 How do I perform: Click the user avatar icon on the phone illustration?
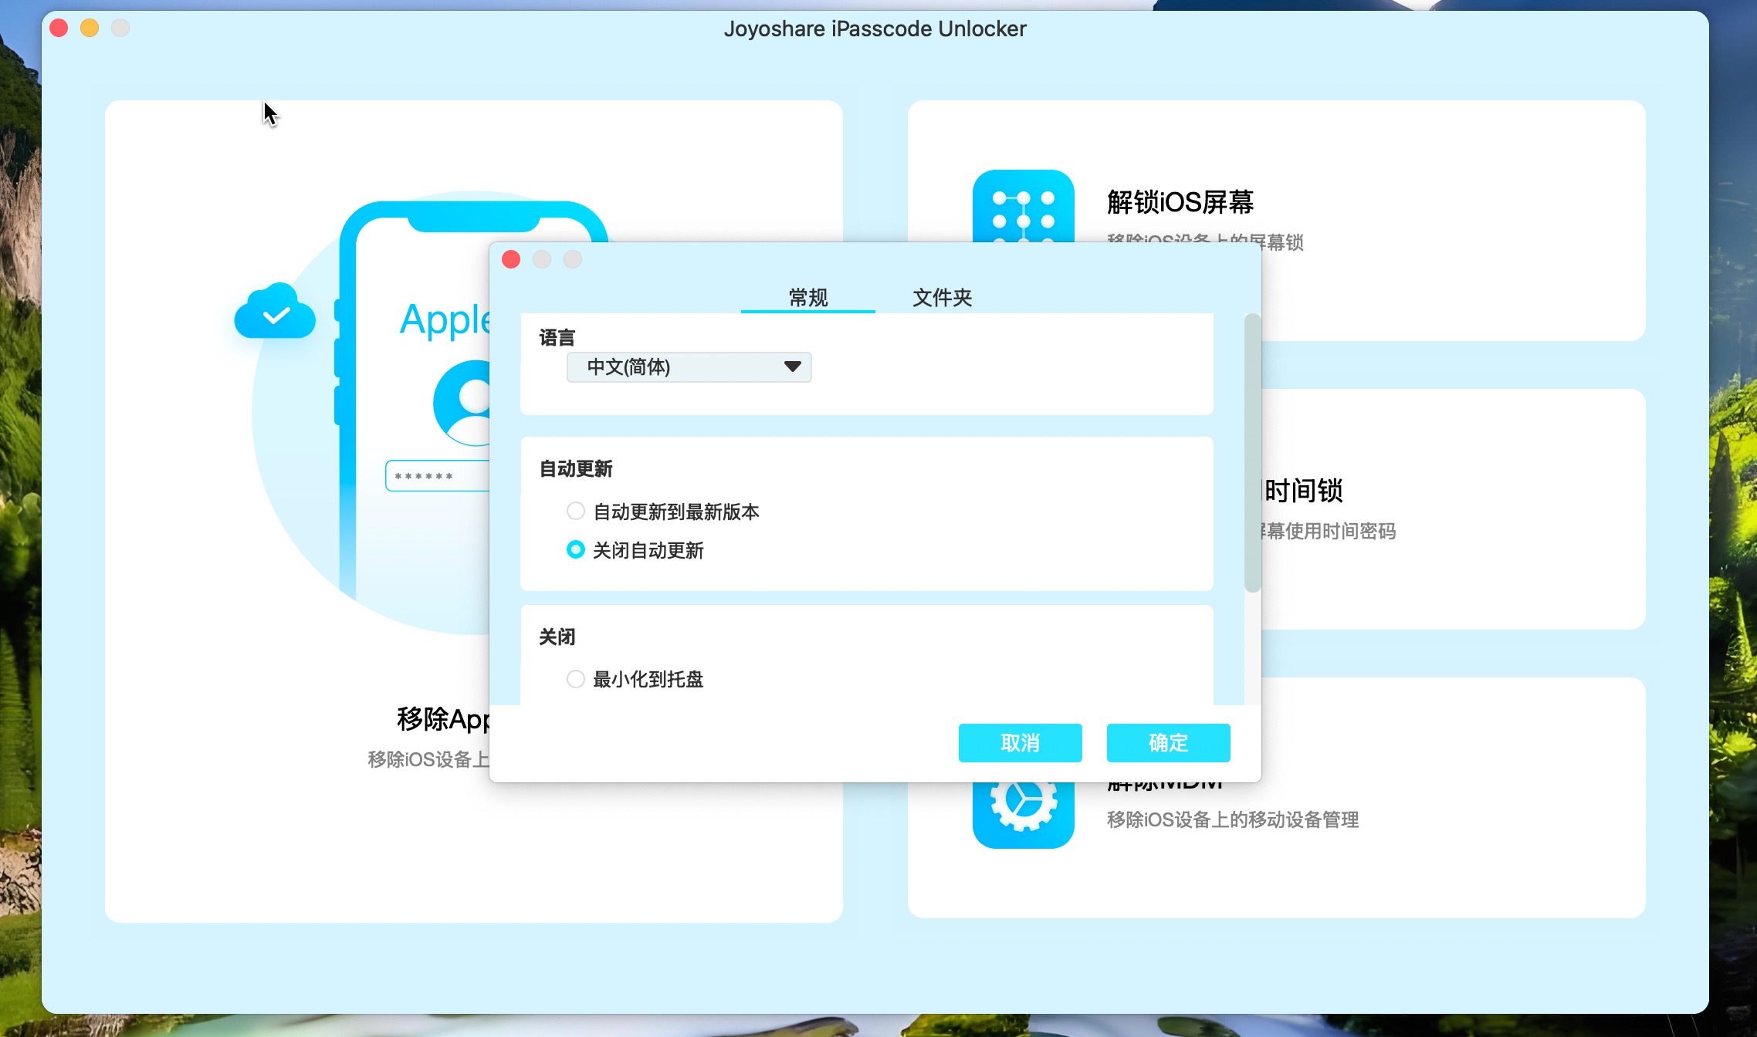[462, 403]
